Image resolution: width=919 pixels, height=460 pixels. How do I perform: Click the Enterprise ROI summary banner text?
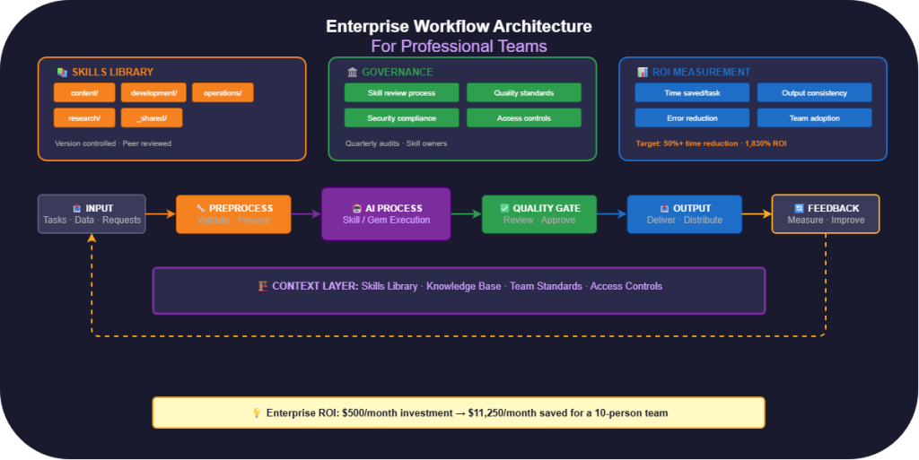coord(467,413)
